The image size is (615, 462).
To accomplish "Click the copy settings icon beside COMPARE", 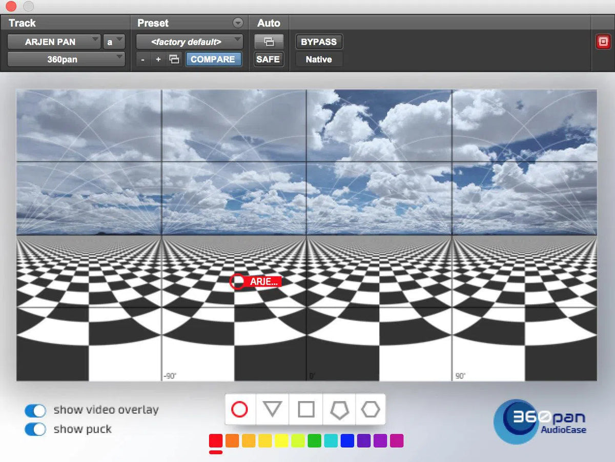I will 174,59.
